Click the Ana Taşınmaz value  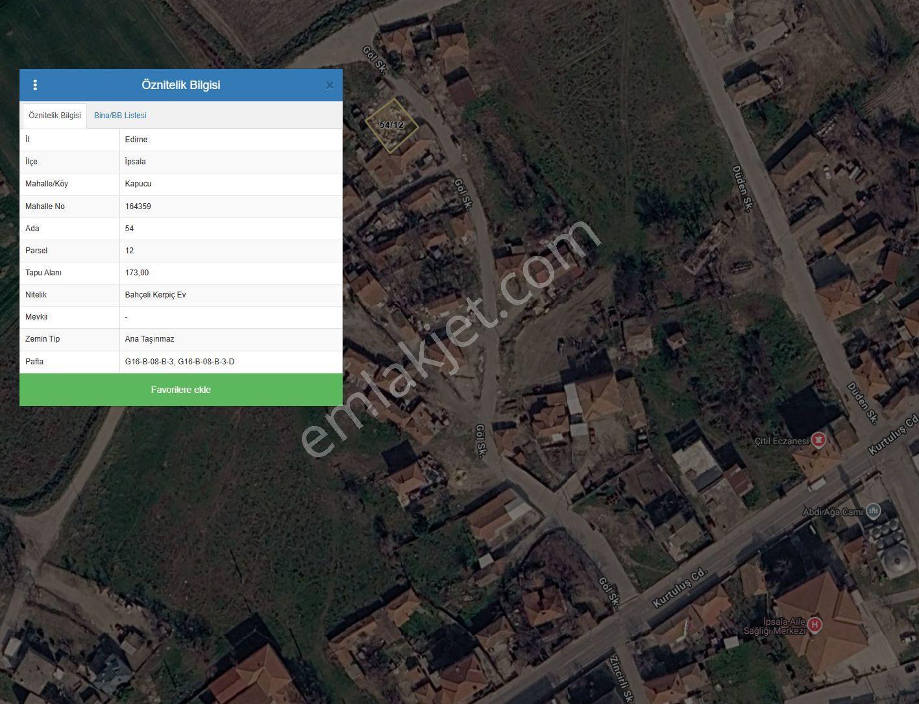[150, 339]
